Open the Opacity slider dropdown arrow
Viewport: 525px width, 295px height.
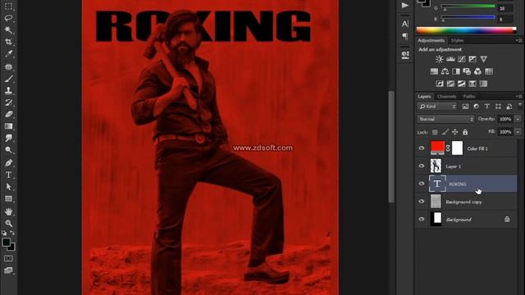[x=518, y=119]
